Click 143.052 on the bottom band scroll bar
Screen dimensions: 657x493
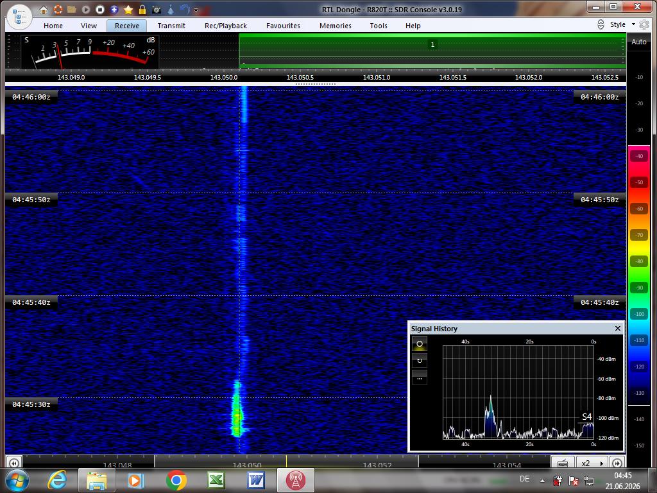(x=377, y=465)
